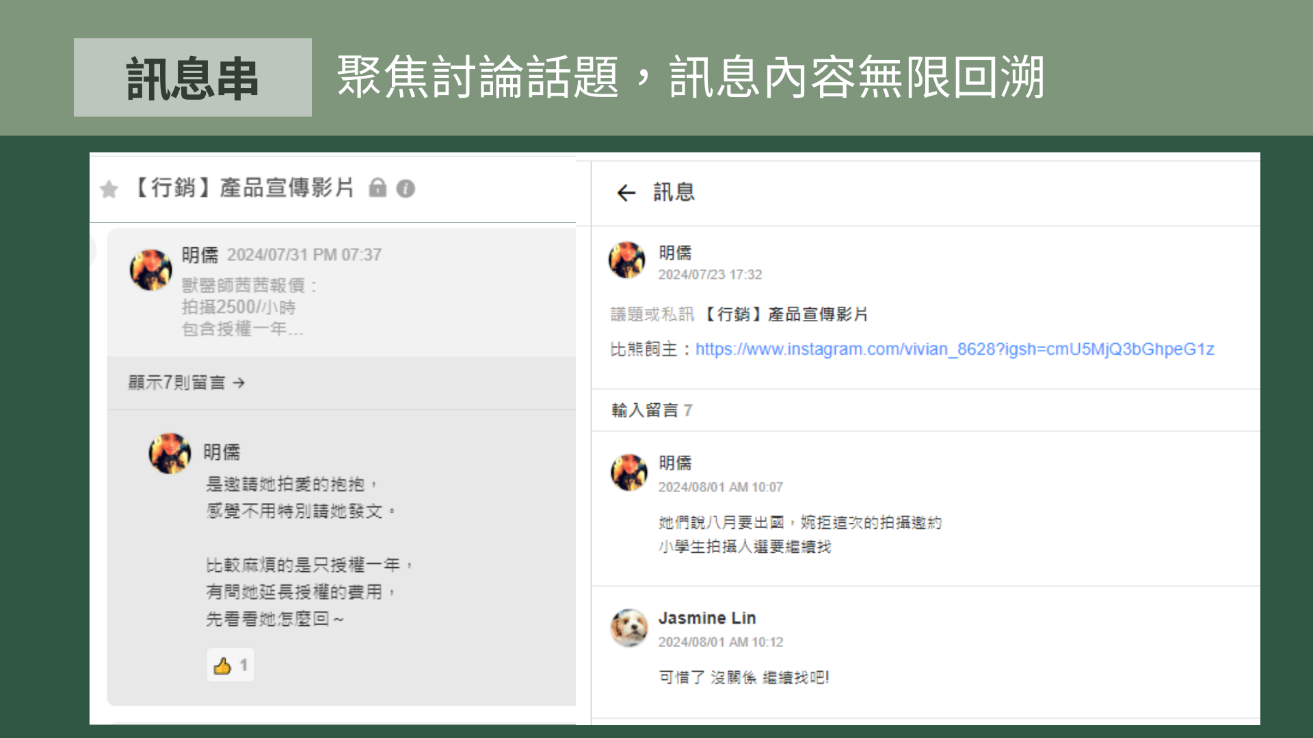Click the 訊息串 heading label

(x=192, y=77)
